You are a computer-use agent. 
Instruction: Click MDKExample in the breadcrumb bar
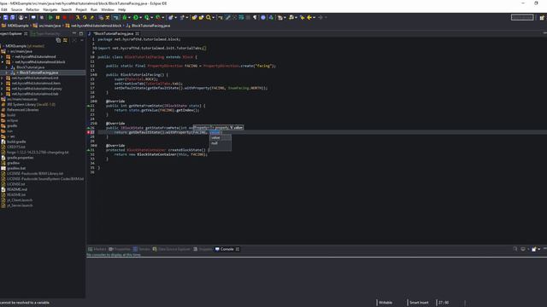click(x=18, y=26)
